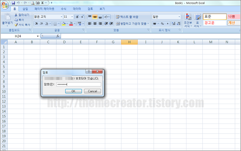Click the 암호(P) password input field
This screenshot has height=151, width=241.
(79, 84)
